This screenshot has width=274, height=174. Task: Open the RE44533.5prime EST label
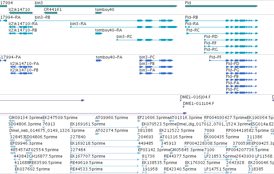(x=87, y=169)
